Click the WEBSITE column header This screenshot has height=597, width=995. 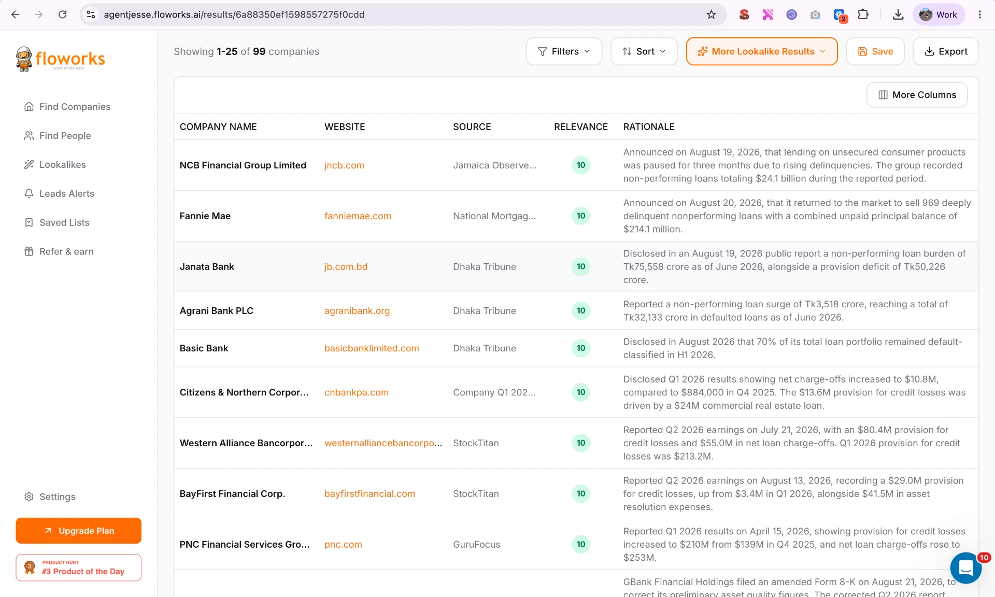click(x=345, y=127)
